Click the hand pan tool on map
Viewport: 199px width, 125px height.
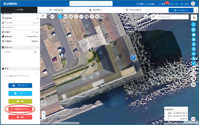44,103
